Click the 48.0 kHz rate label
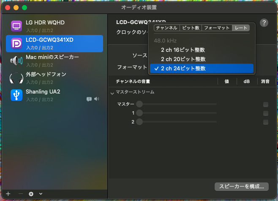 coord(165,41)
